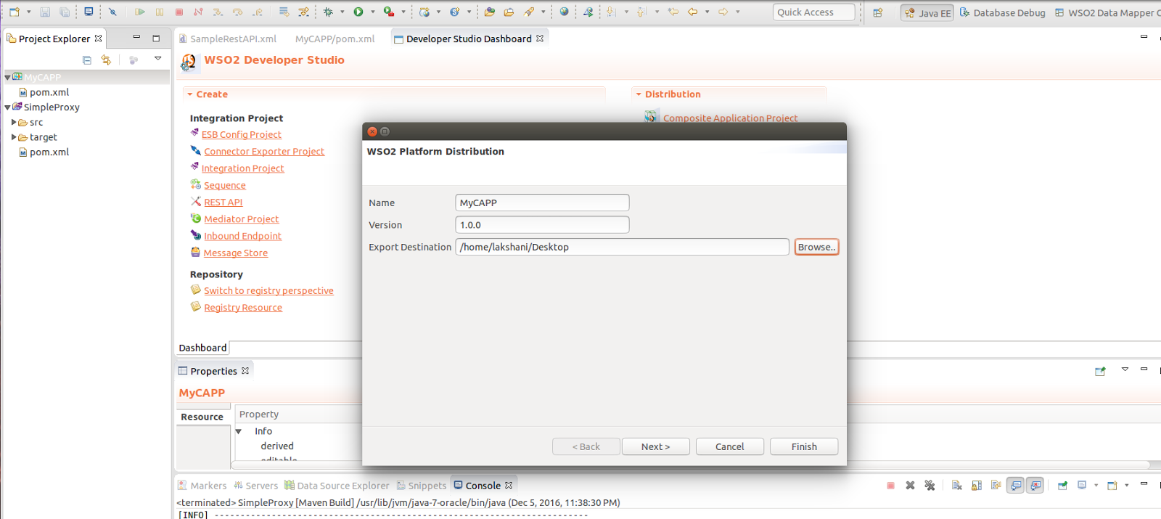Open Project Explorer view menu triangle
This screenshot has width=1161, height=519.
tap(157, 59)
